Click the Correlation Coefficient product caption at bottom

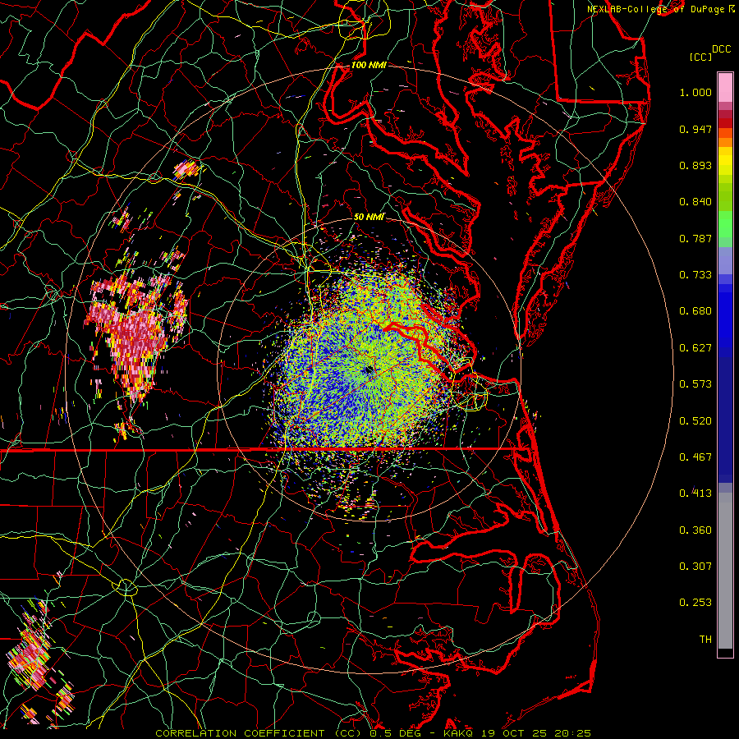(x=373, y=733)
